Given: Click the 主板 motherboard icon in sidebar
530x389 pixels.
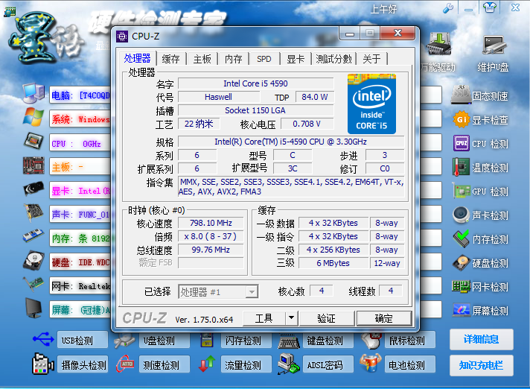Looking at the screenshot, I should tap(33, 165).
